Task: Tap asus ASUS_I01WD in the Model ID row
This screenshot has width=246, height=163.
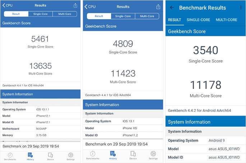Action: [224, 158]
